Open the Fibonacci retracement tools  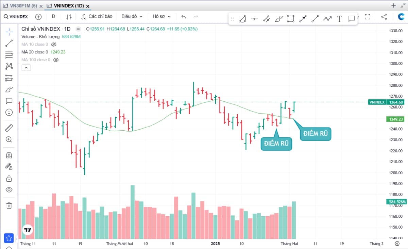[9, 55]
